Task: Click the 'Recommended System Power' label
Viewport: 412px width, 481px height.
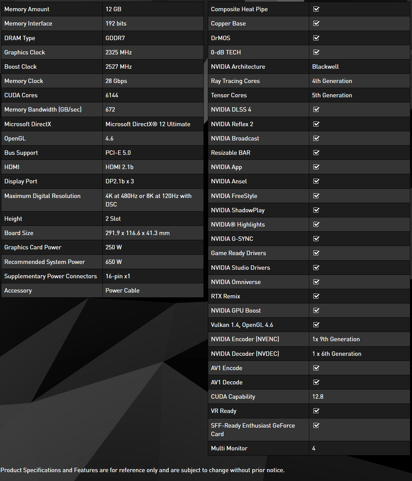Action: click(x=45, y=262)
